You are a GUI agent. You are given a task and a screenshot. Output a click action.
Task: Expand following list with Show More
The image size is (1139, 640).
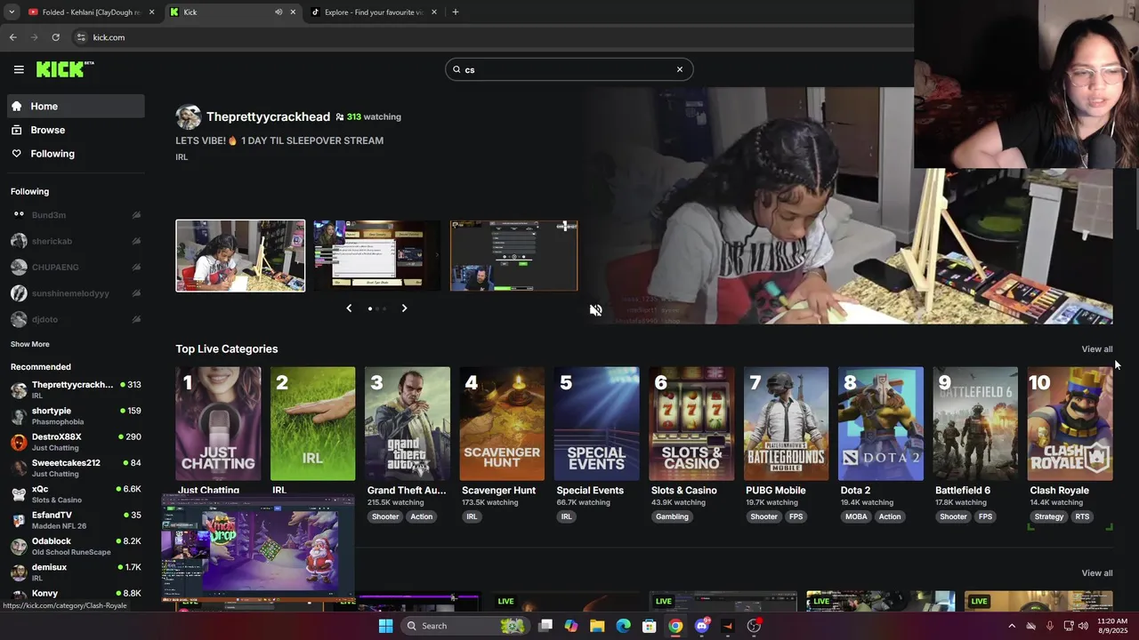30,344
